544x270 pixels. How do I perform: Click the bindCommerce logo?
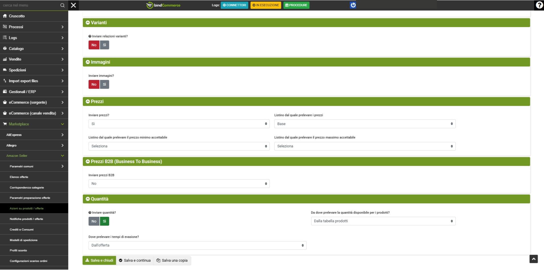163,5
